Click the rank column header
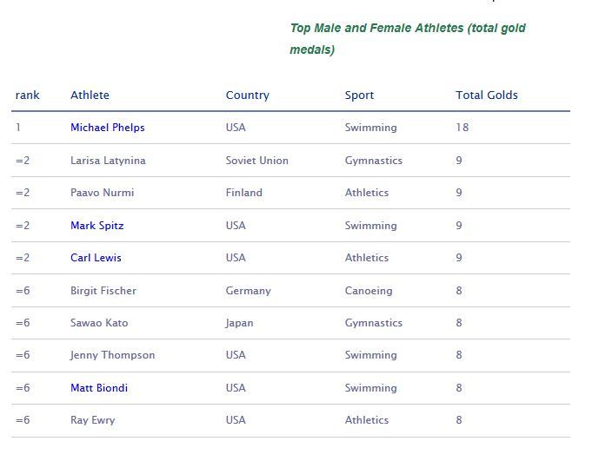 coord(28,95)
